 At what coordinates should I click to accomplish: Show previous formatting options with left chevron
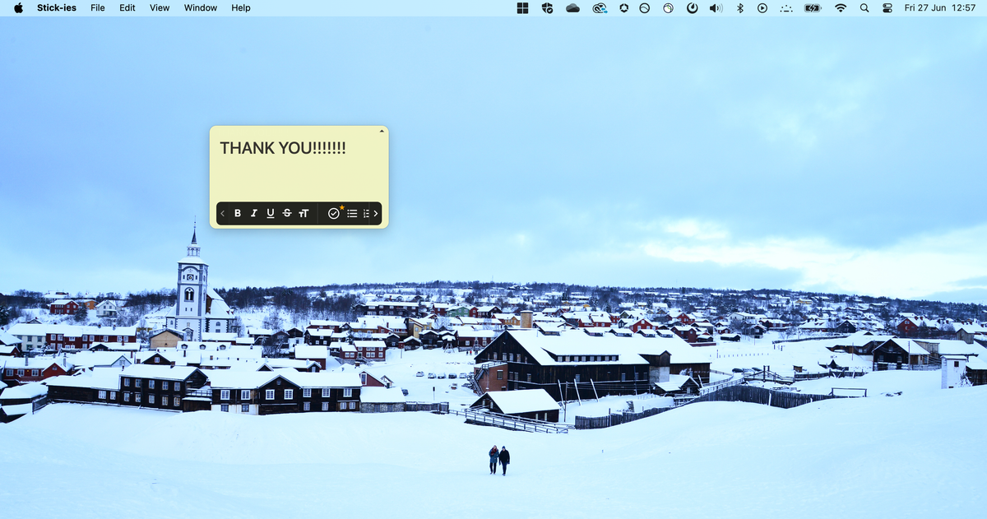[222, 213]
